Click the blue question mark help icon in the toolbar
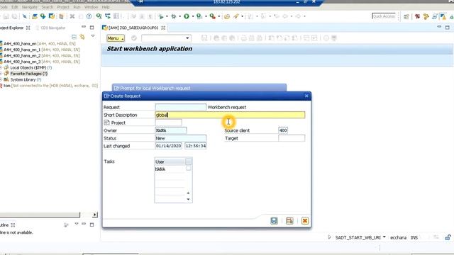Viewport: 454px width, 255px height. tap(89, 16)
